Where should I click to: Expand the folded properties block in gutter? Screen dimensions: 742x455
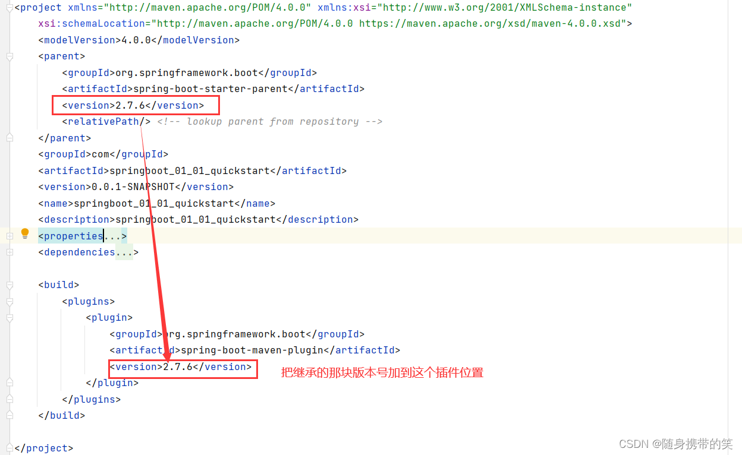(10, 236)
